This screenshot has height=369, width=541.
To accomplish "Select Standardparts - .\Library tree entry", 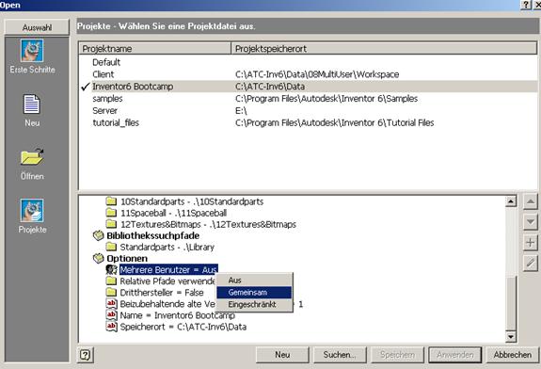I will [167, 248].
